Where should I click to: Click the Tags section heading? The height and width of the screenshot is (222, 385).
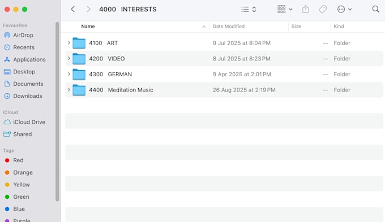[x=8, y=151]
